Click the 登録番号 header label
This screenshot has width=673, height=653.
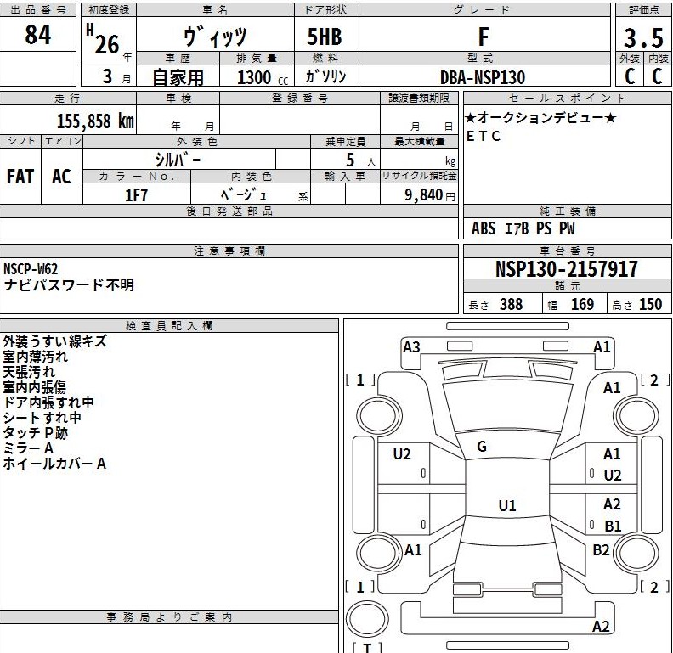[x=300, y=99]
